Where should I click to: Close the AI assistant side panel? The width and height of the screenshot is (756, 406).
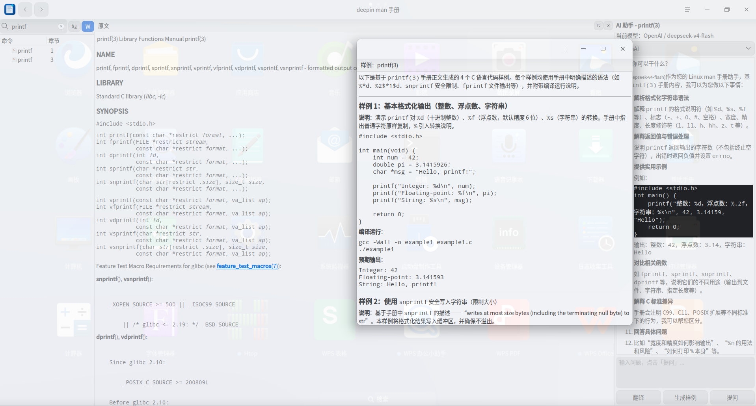pyautogui.click(x=608, y=26)
